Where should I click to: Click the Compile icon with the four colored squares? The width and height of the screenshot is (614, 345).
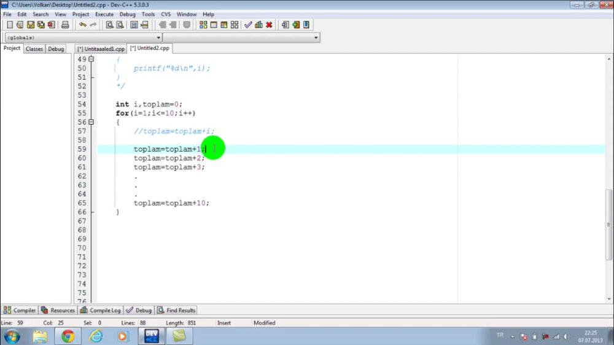click(x=203, y=25)
